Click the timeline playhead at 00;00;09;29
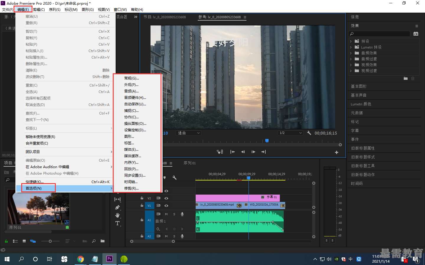 (x=249, y=178)
